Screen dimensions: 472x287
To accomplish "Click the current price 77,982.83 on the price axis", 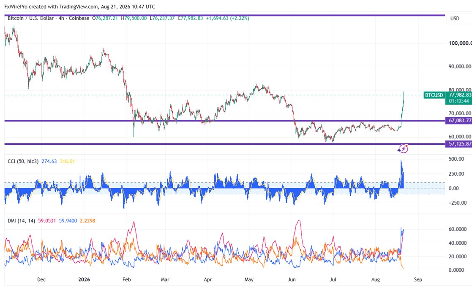I will coord(460,95).
